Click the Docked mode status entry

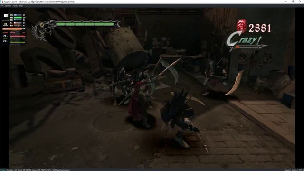point(11,170)
